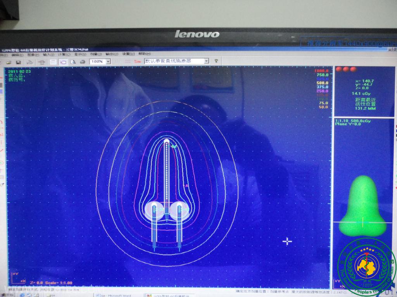Click the print preview magnifier icon
Screen dimensions: 397x297
tap(73, 61)
